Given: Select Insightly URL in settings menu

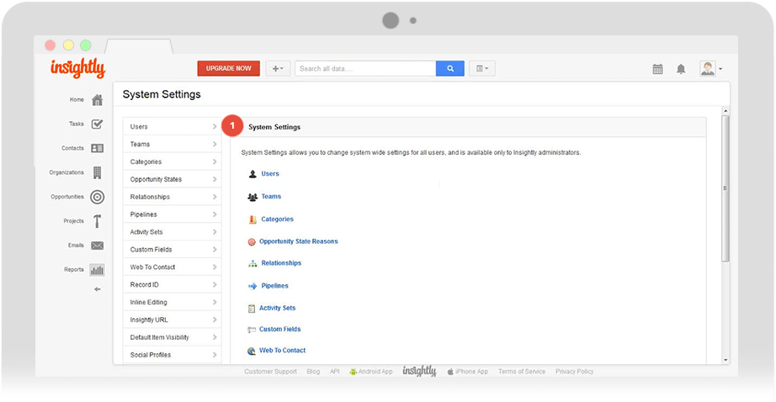Looking at the screenshot, I should (172, 320).
